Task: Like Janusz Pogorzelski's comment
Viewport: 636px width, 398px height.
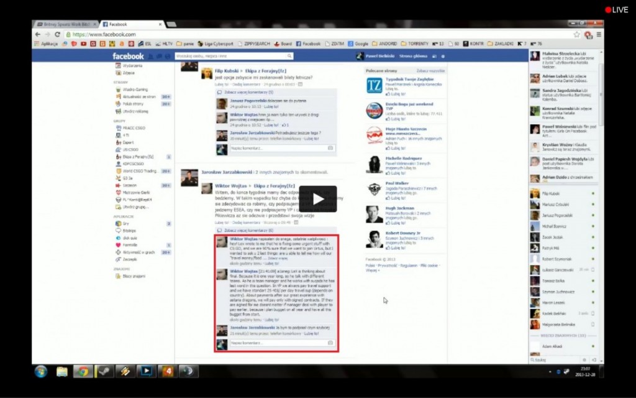Action: pyautogui.click(x=271, y=106)
